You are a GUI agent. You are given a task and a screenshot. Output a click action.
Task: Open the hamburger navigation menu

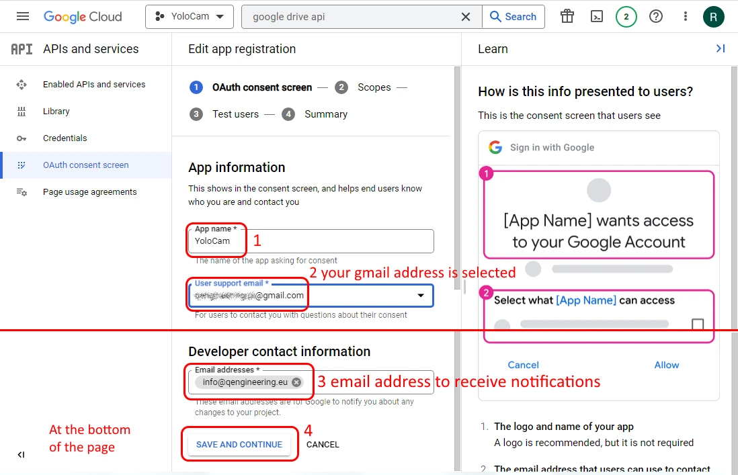23,16
